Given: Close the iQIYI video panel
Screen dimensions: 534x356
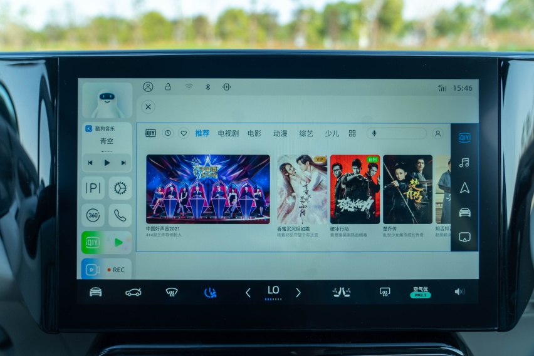Looking at the screenshot, I should coord(148,107).
